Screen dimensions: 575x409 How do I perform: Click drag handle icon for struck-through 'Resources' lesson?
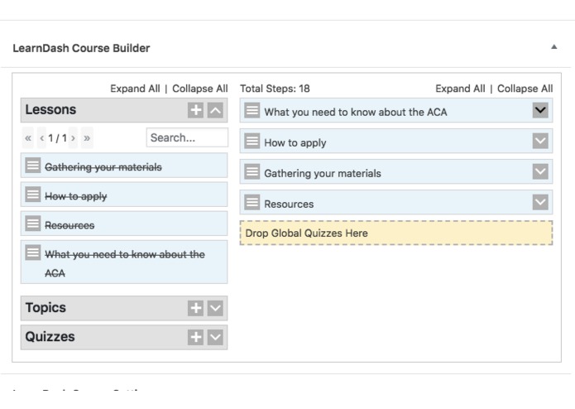[x=34, y=224]
